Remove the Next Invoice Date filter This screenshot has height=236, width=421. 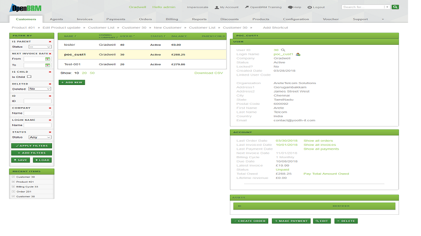click(x=50, y=54)
